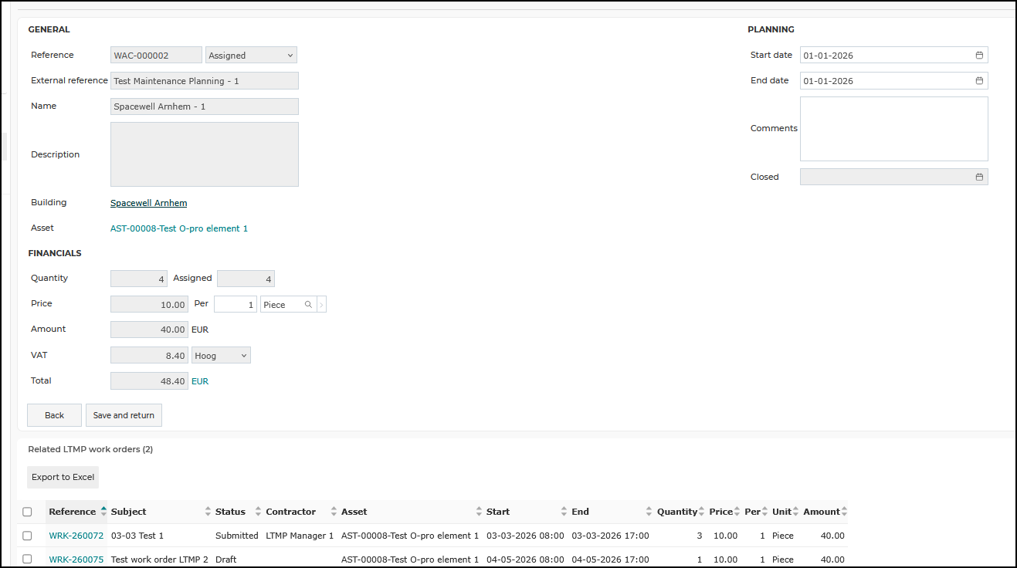Sort by the Status column arrows
Image resolution: width=1017 pixels, height=568 pixels.
[x=259, y=512]
